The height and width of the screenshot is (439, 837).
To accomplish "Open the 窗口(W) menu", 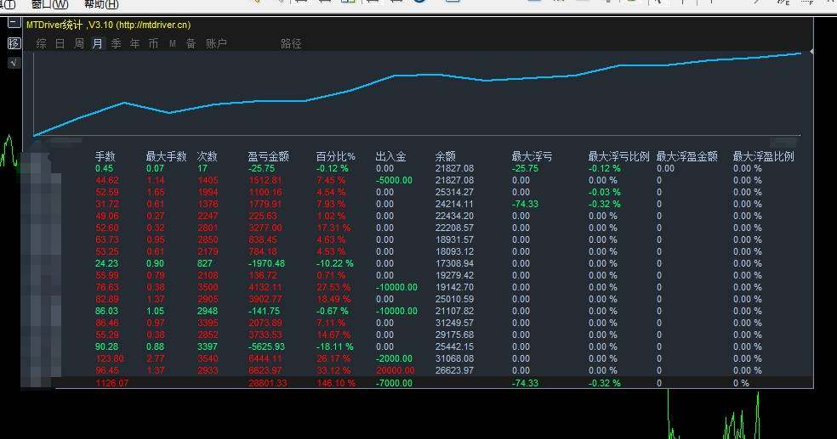I will [49, 4].
